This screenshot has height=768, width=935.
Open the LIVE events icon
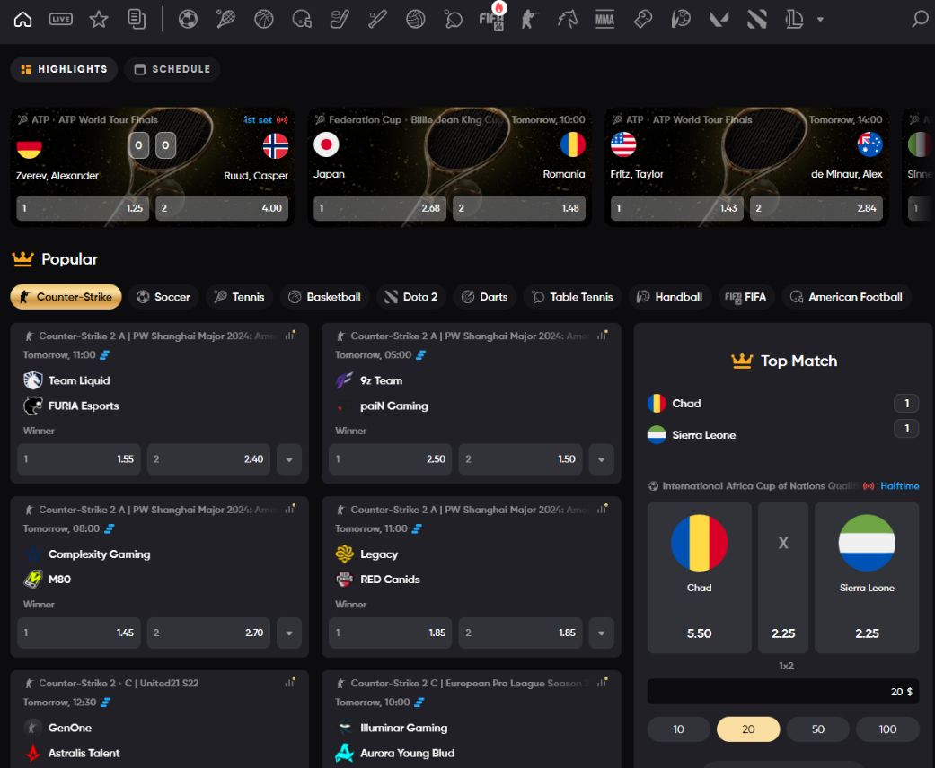(x=61, y=19)
